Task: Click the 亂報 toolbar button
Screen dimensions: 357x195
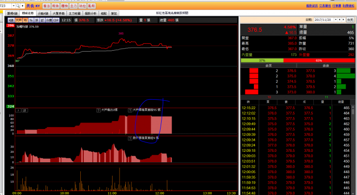Action: (x=92, y=6)
